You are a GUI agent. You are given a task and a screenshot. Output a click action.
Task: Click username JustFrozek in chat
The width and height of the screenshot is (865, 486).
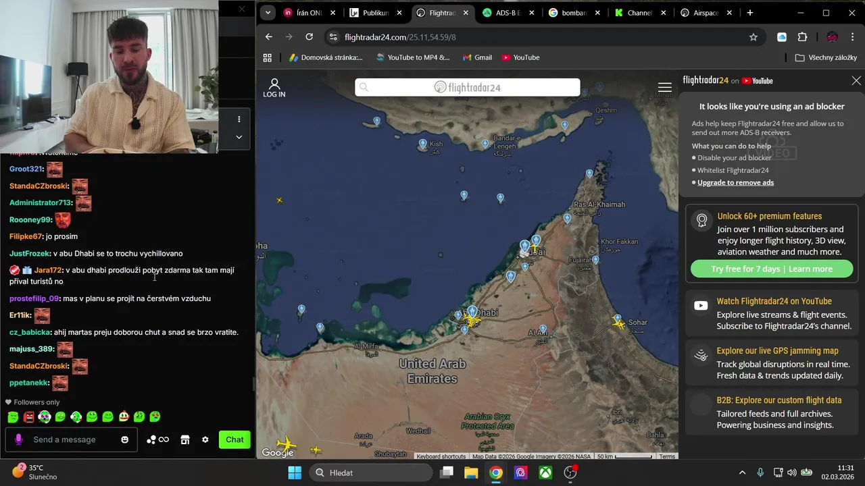[x=30, y=253]
